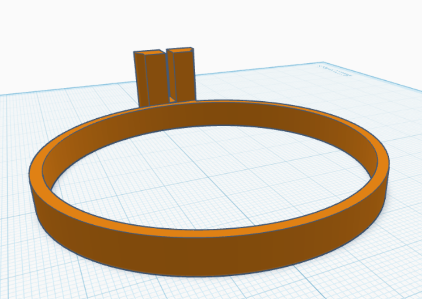Click the top face of the right post
The width and height of the screenshot is (422, 299).
click(179, 50)
